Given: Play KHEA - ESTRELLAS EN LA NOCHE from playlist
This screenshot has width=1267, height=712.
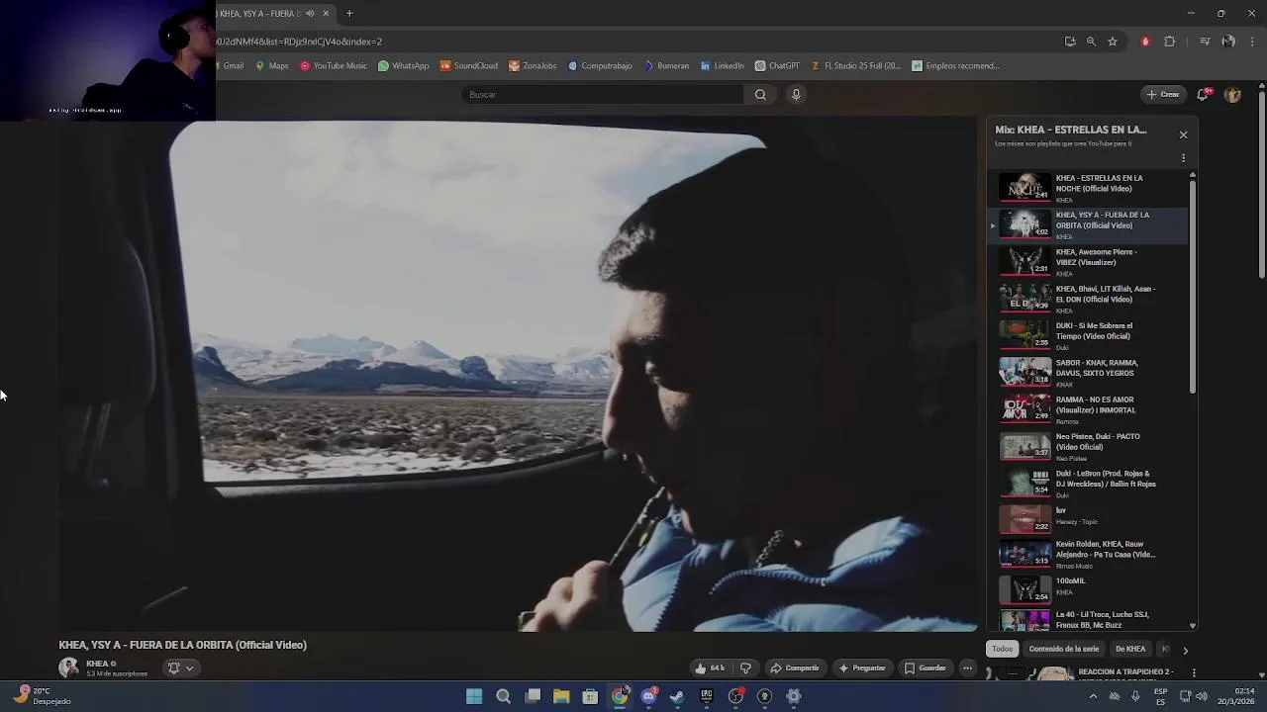Looking at the screenshot, I should coord(1089,188).
